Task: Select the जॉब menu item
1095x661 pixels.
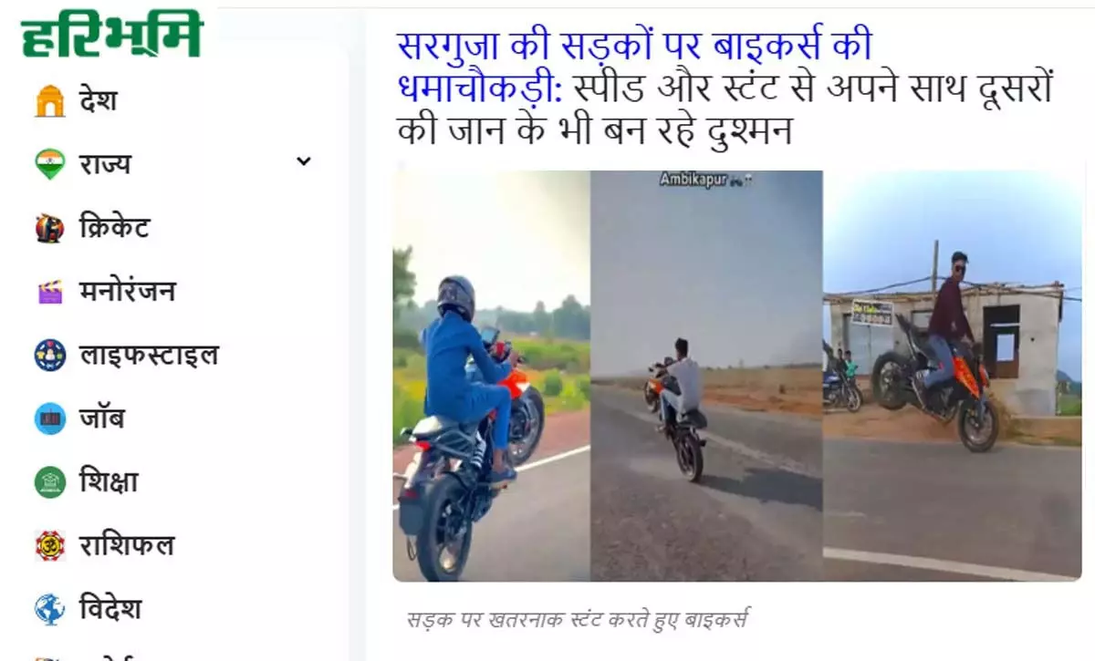Action: 101,418
